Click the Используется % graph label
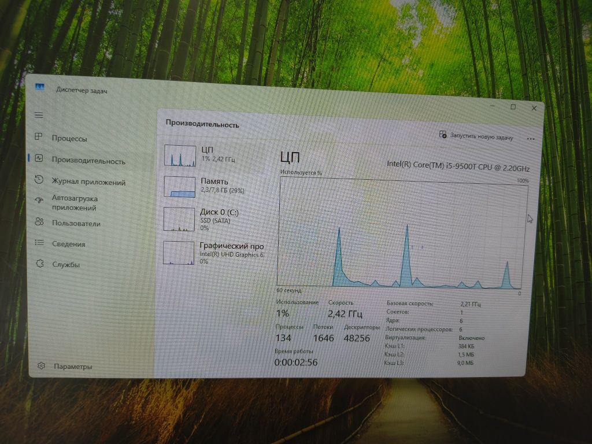 click(x=301, y=172)
